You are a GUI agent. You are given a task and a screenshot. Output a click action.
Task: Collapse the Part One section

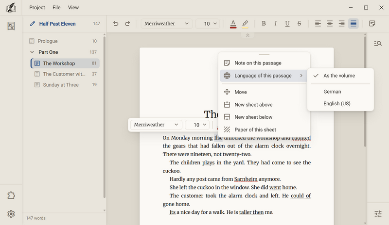[x=32, y=52]
